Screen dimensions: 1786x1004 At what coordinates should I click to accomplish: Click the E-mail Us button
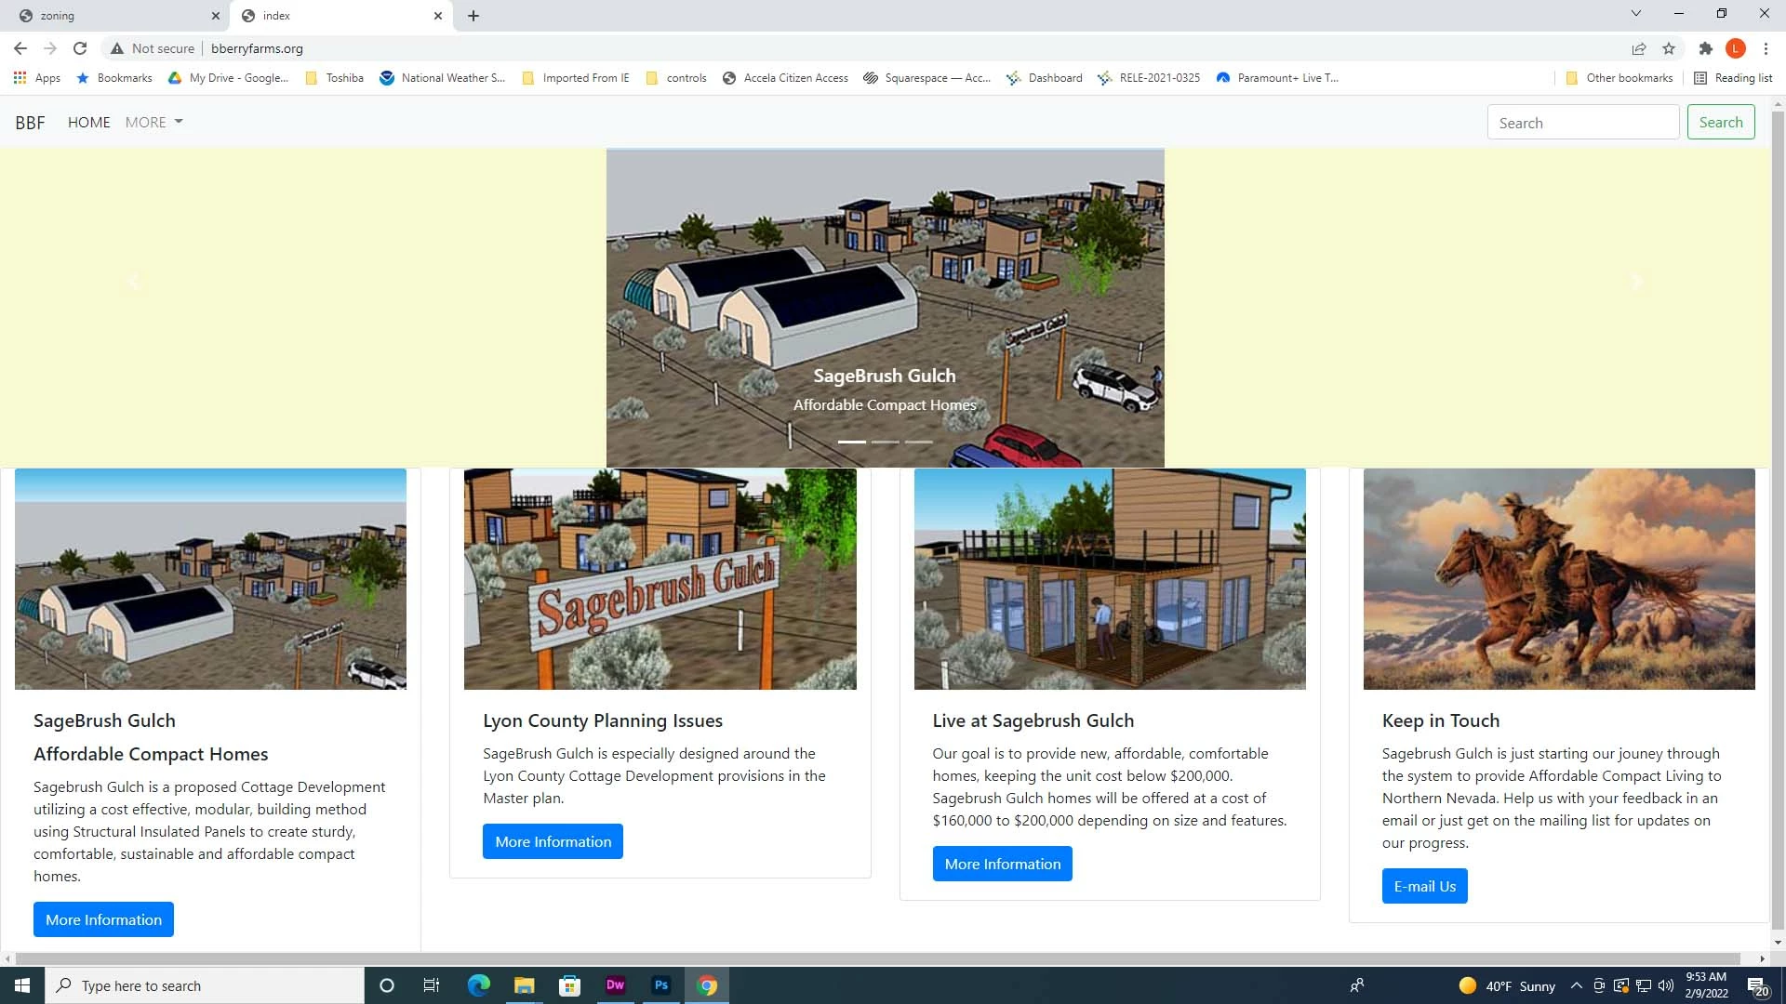coord(1424,886)
